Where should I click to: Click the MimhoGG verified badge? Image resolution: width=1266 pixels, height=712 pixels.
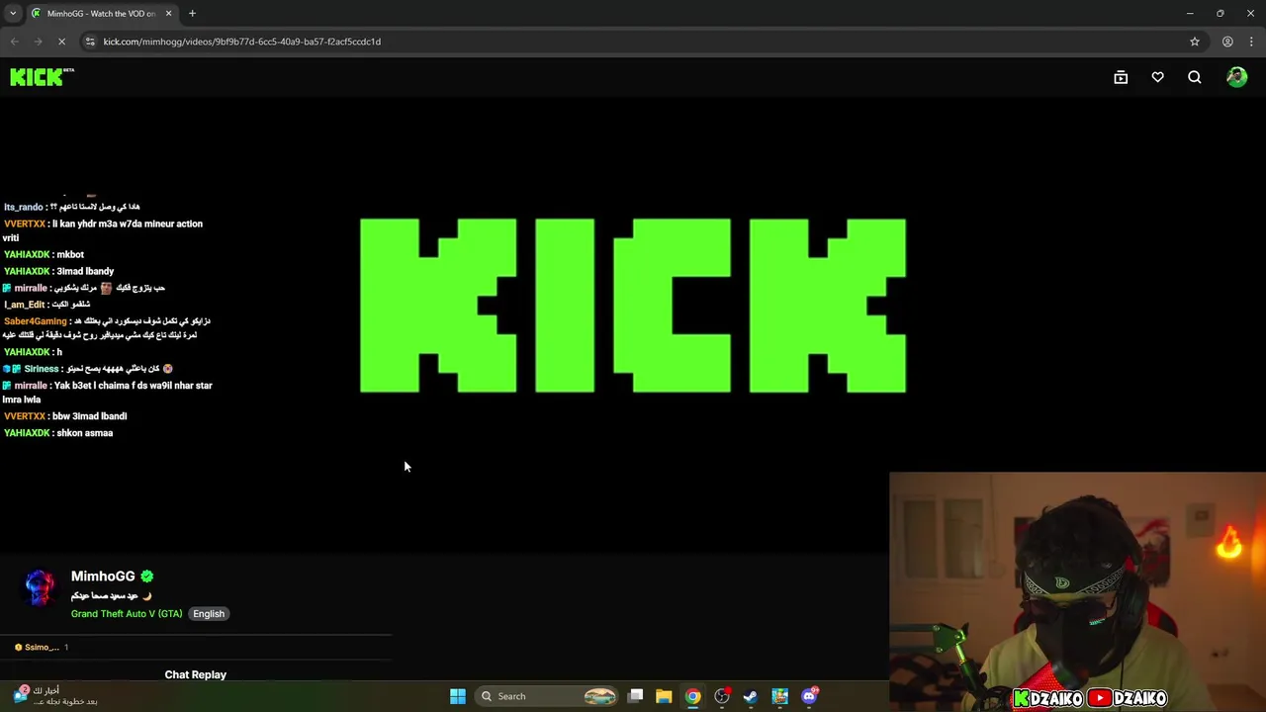click(x=146, y=576)
